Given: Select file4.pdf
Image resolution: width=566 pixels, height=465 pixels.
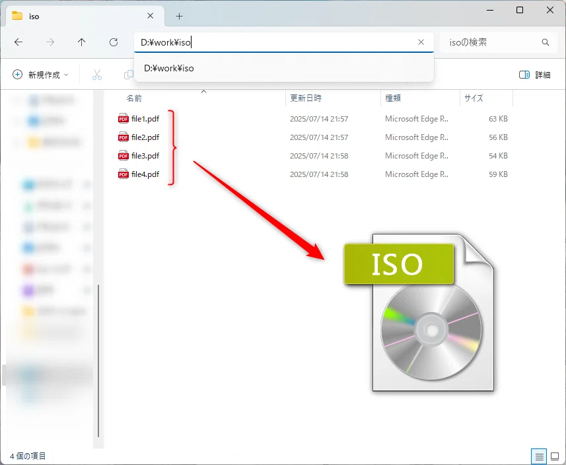Looking at the screenshot, I should pyautogui.click(x=145, y=174).
